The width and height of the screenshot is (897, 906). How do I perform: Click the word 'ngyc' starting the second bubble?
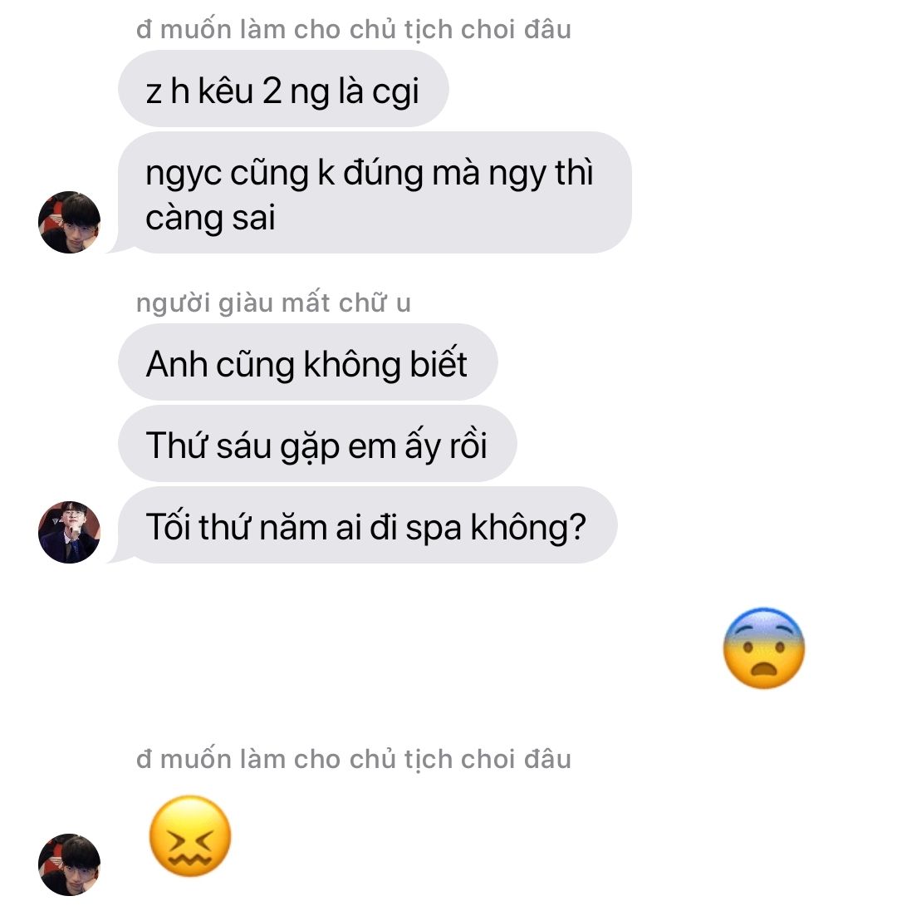point(183,175)
